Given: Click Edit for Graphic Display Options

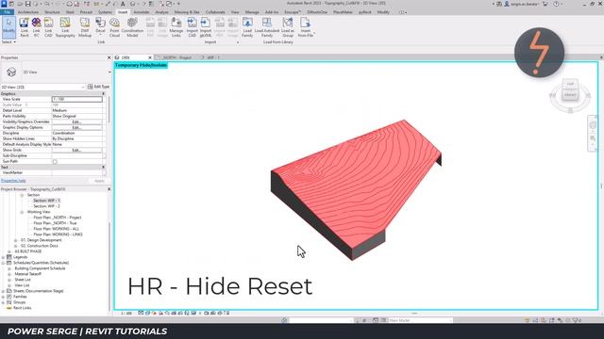Looking at the screenshot, I should 76,127.
